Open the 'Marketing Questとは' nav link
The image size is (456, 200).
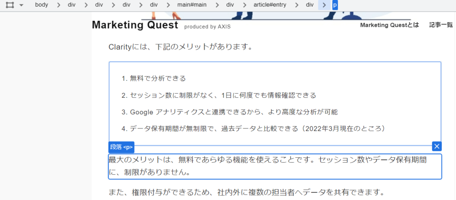coord(389,25)
